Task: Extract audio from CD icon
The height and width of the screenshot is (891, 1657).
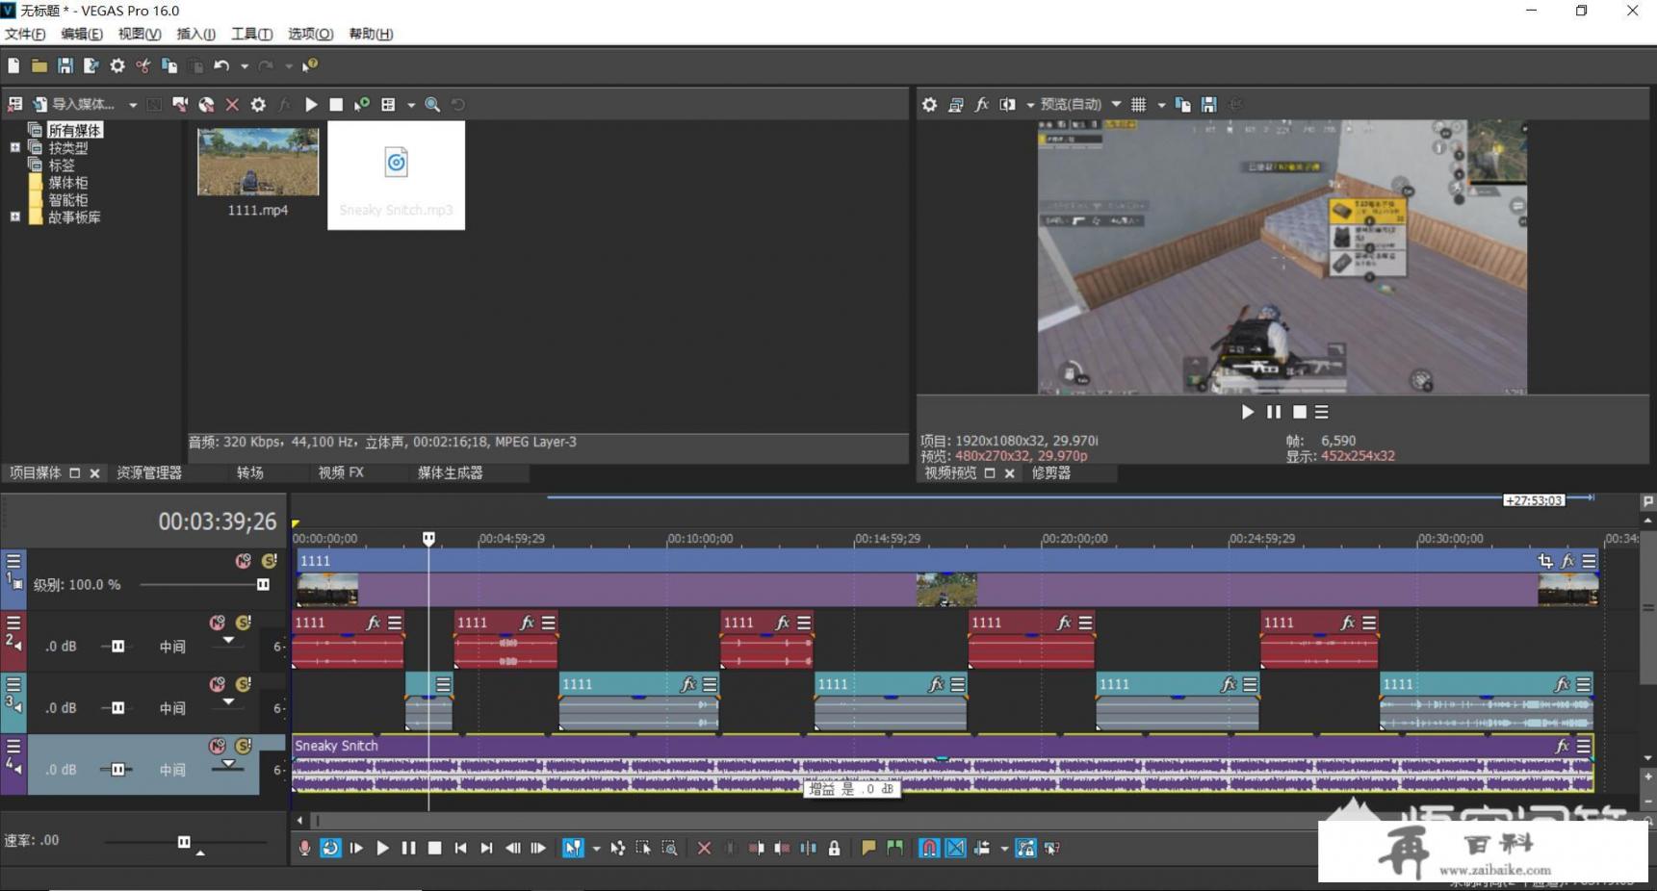Action: point(206,104)
